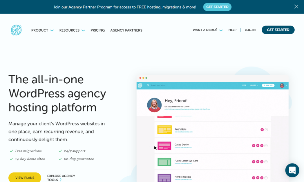Click the 14-day demo sites checkmark
The width and height of the screenshot is (304, 182).
[x=11, y=159]
